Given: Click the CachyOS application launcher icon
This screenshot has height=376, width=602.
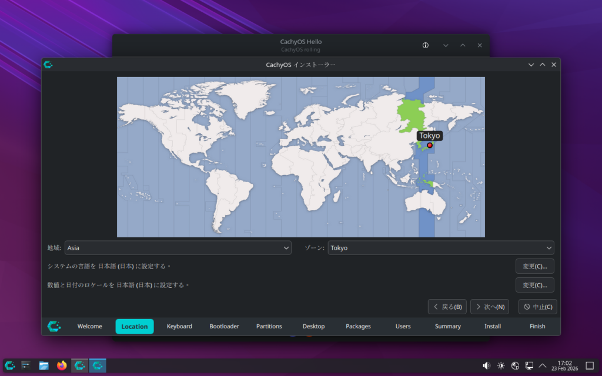Looking at the screenshot, I should [x=10, y=365].
